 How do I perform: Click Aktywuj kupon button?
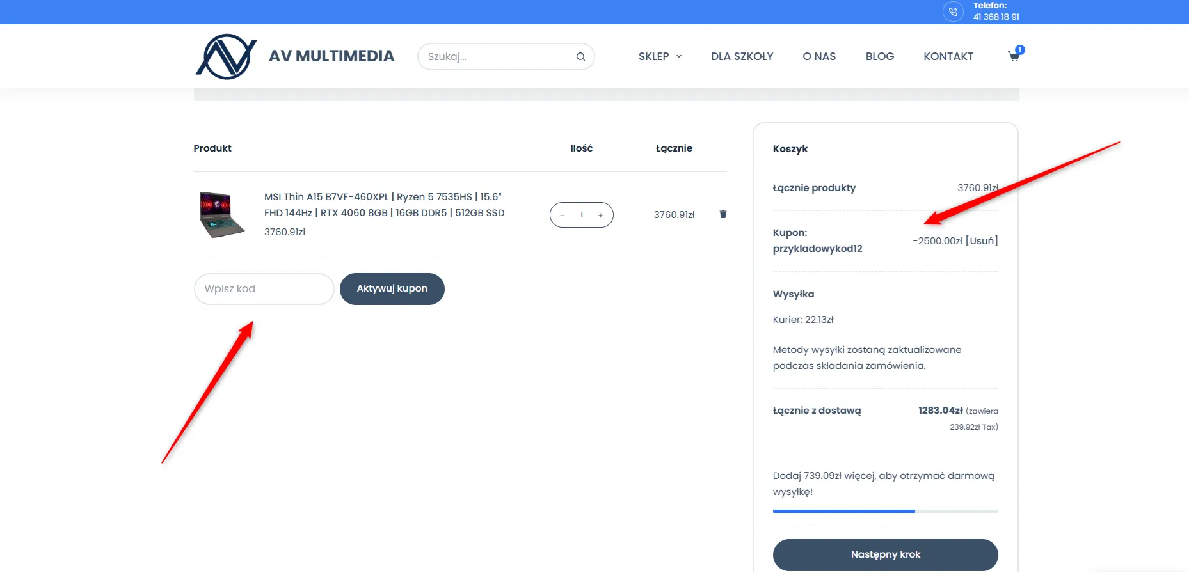(x=392, y=289)
